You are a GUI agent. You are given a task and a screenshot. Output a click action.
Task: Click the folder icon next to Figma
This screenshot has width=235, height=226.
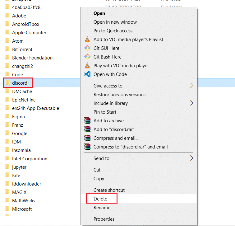coord(7,116)
